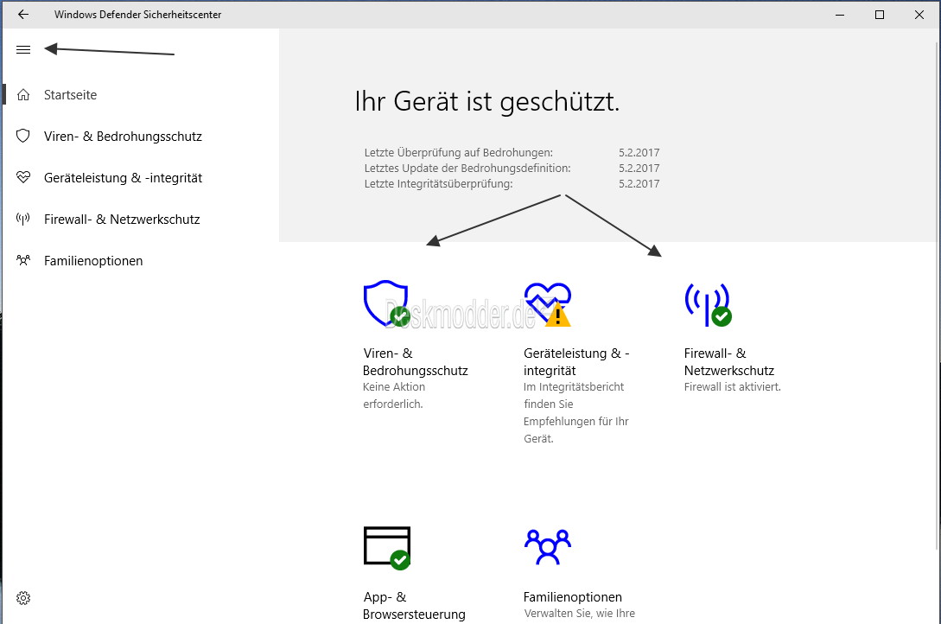
Task: Open the Firewall- & Netzwerkschutz tile title
Action: coord(729,362)
